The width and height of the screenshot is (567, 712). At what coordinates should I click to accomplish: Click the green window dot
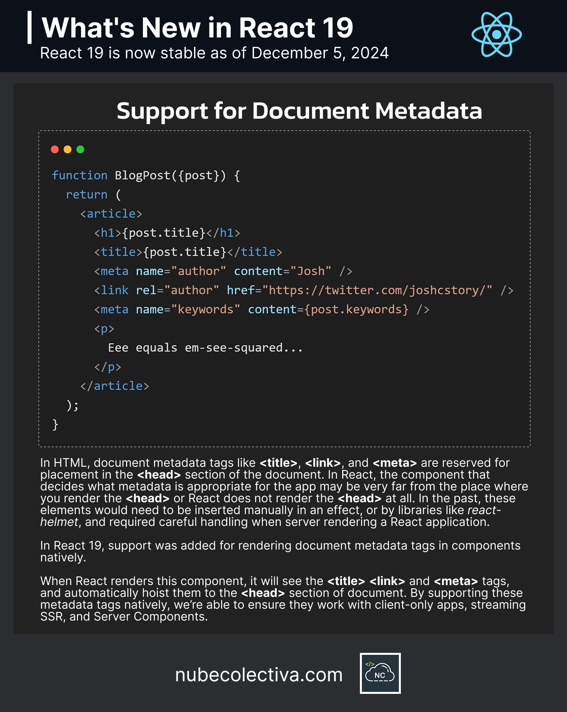pyautogui.click(x=80, y=149)
